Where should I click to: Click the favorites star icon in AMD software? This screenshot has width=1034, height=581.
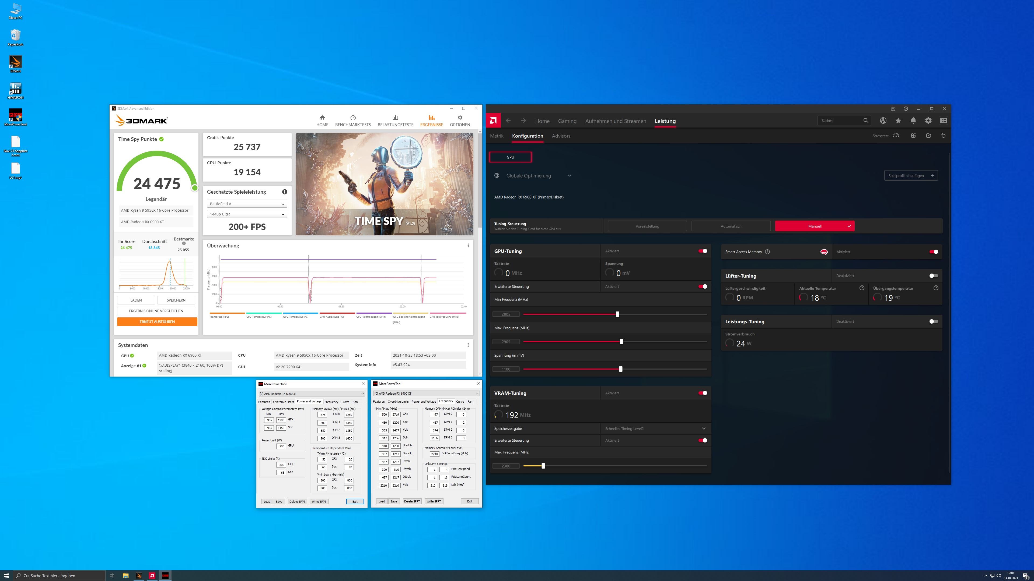pos(898,121)
